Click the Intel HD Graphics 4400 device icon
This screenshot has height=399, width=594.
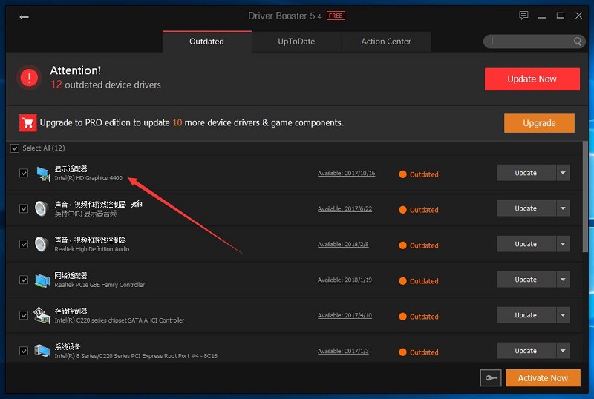43,174
